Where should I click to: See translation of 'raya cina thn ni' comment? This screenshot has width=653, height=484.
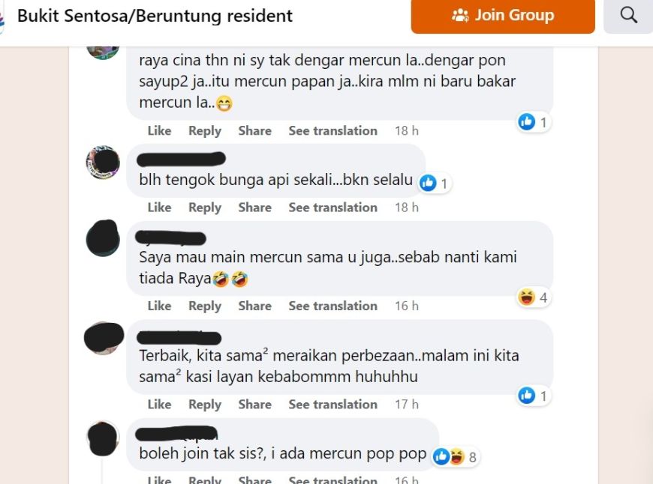333,130
